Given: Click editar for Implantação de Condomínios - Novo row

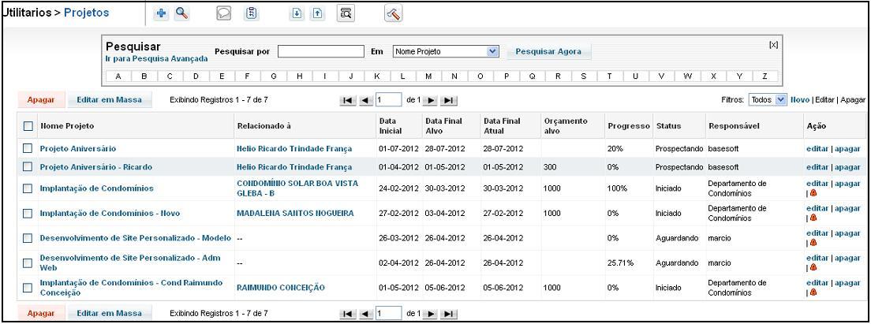Looking at the screenshot, I should pos(817,209).
